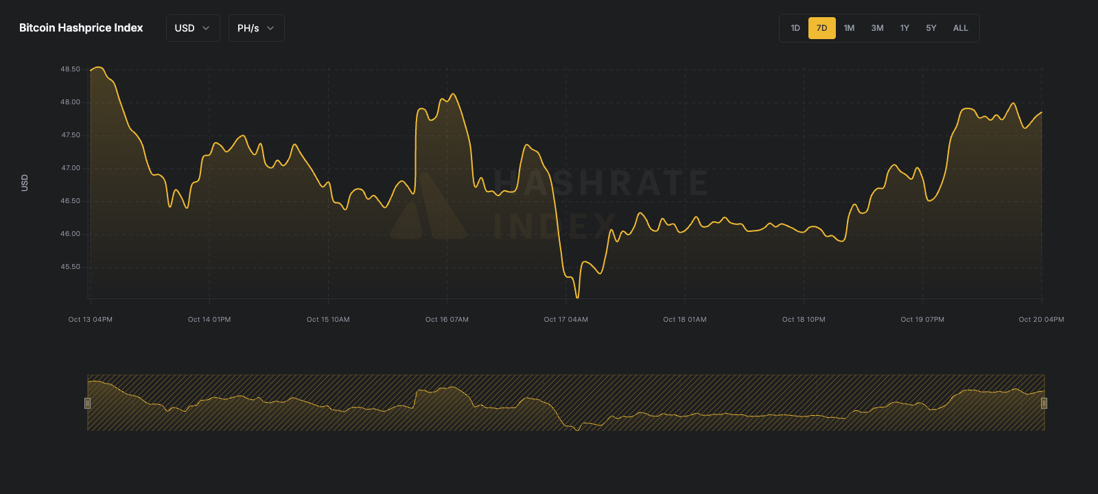Show the 1Y price history
This screenshot has width=1098, height=494.
[904, 28]
